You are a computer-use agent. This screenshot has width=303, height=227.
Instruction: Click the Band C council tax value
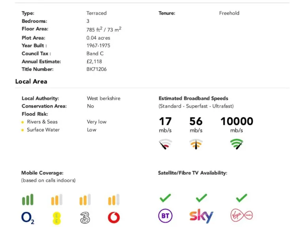coord(95,54)
